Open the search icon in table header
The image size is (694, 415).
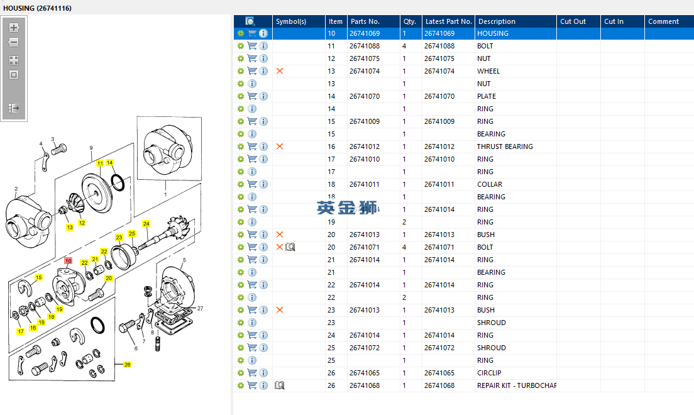[x=250, y=21]
